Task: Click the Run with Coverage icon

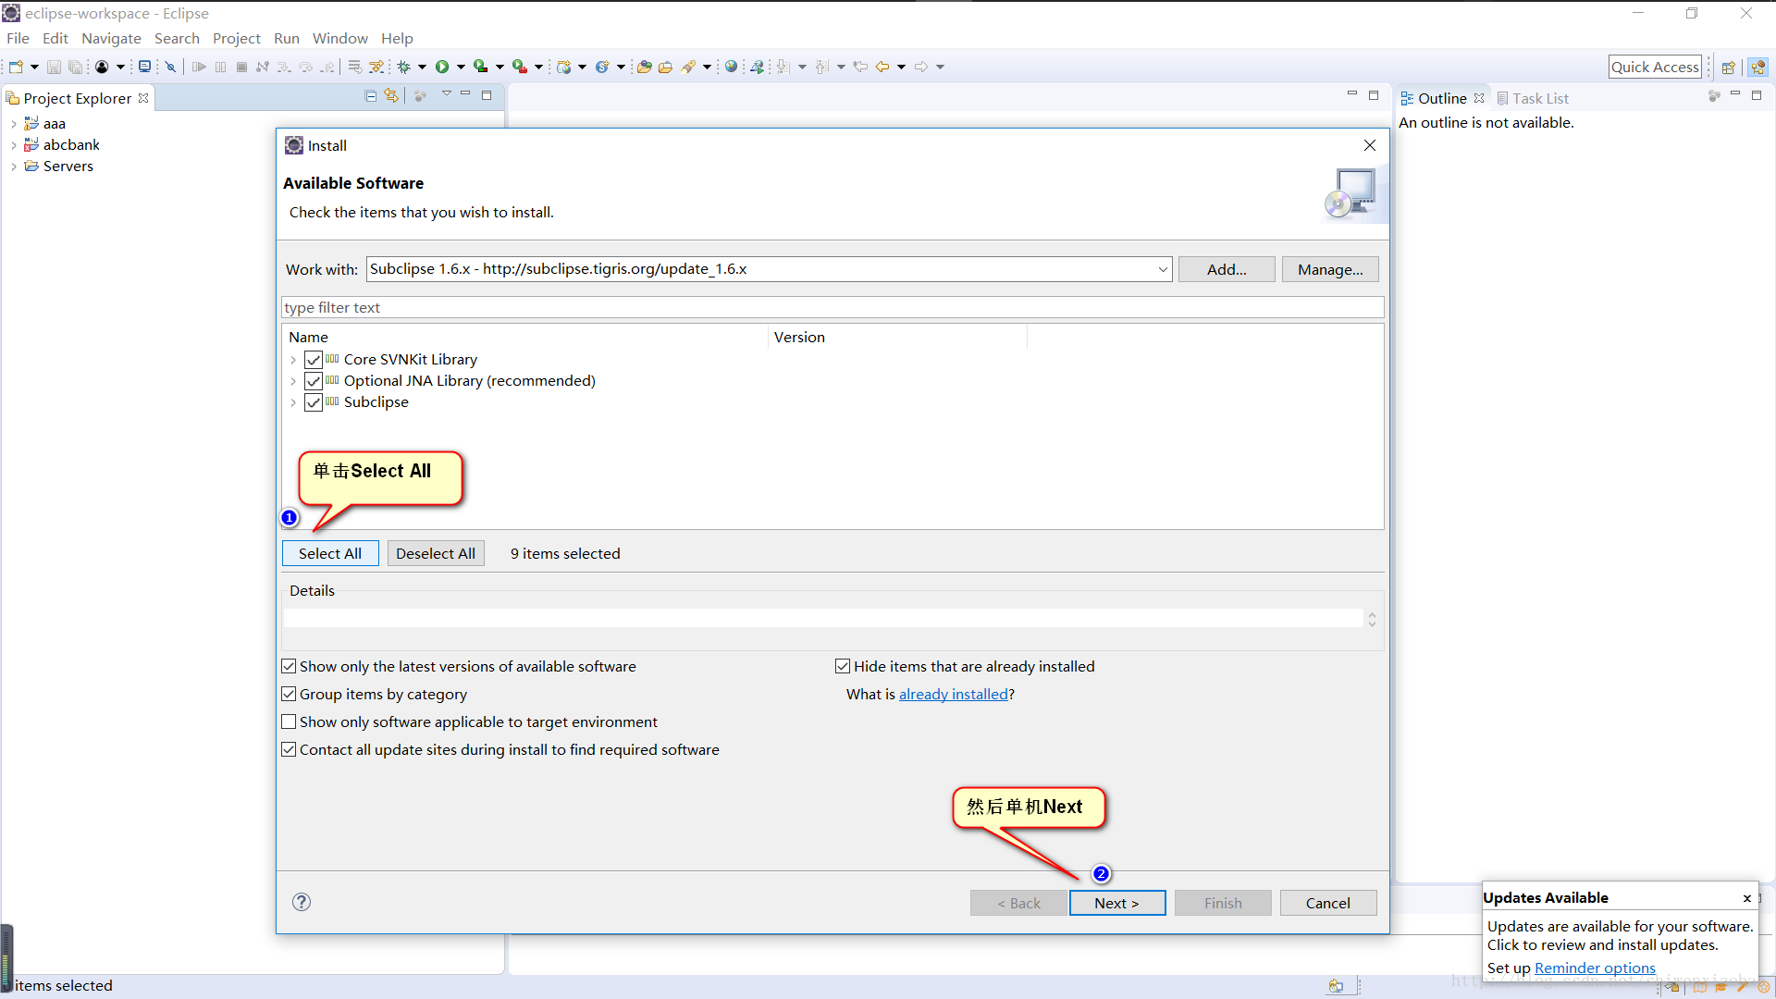Action: click(481, 67)
